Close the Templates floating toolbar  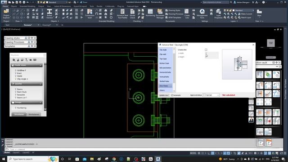(35, 46)
